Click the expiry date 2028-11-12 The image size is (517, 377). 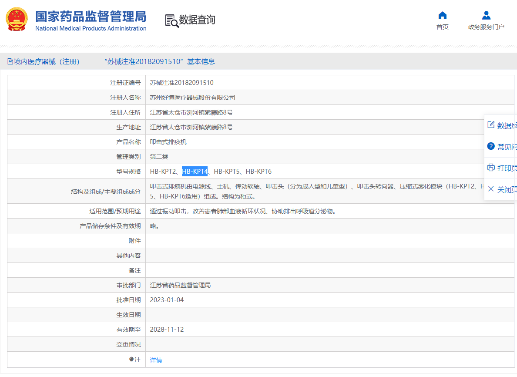167,330
